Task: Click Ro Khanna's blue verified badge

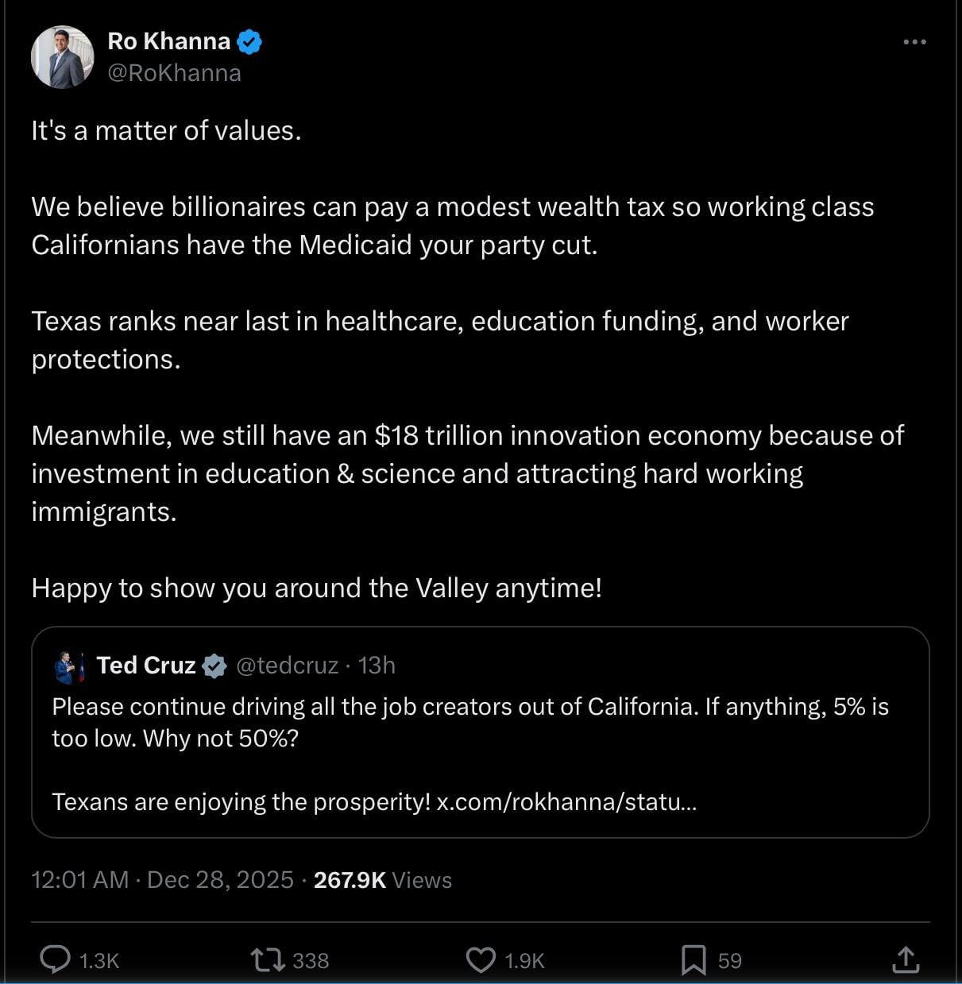Action: pyautogui.click(x=250, y=42)
